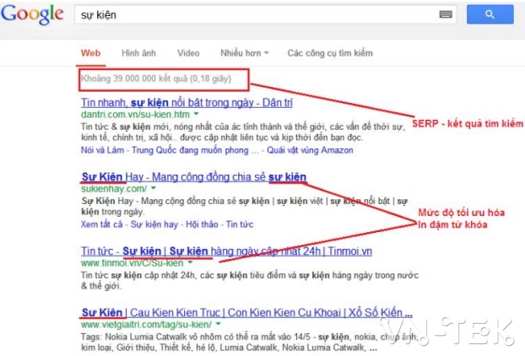
Task: Open the 'Sự kiện hay' sitelink
Action: pyautogui.click(x=154, y=224)
